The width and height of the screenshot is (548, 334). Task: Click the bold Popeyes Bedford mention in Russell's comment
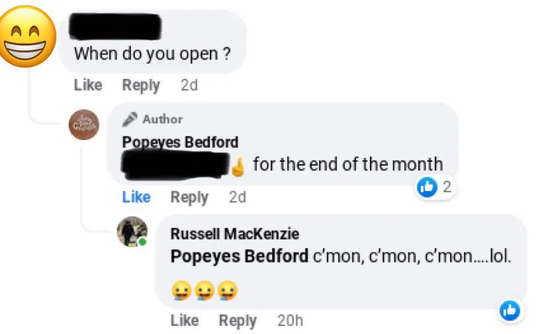tap(239, 256)
